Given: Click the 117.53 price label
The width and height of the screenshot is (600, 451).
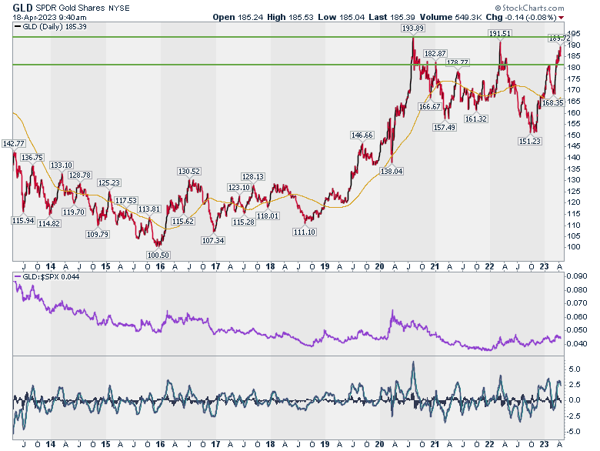Looking at the screenshot, I should tap(126, 200).
